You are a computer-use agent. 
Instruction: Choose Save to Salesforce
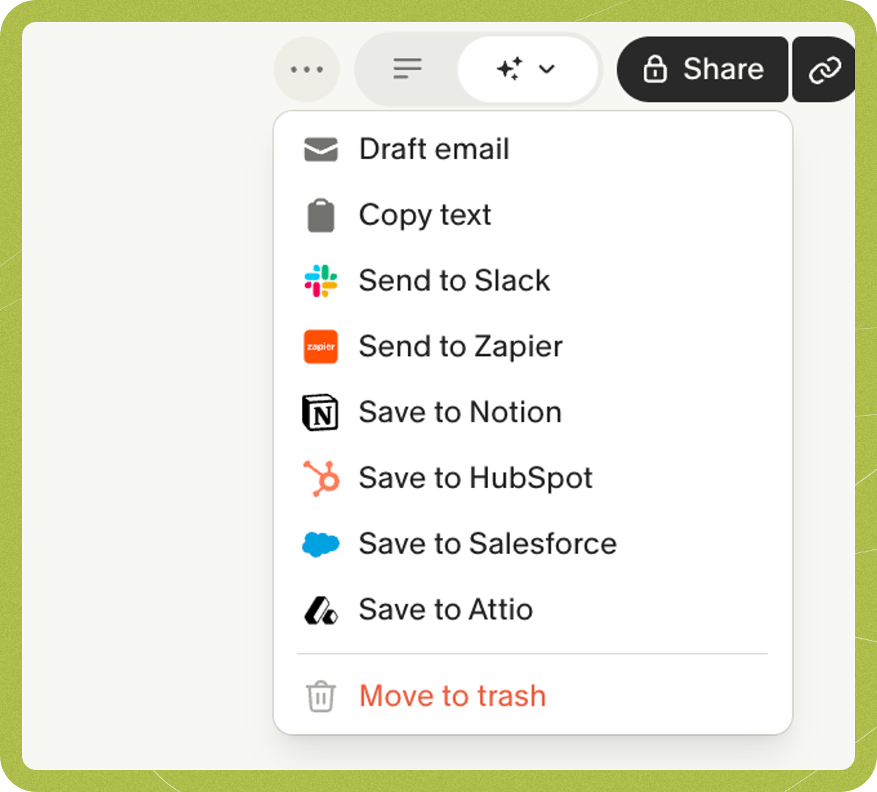pyautogui.click(x=533, y=544)
